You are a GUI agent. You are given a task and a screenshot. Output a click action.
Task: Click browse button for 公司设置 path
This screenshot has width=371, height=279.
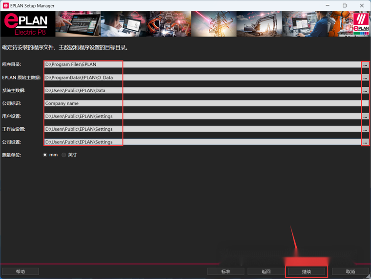click(365, 142)
